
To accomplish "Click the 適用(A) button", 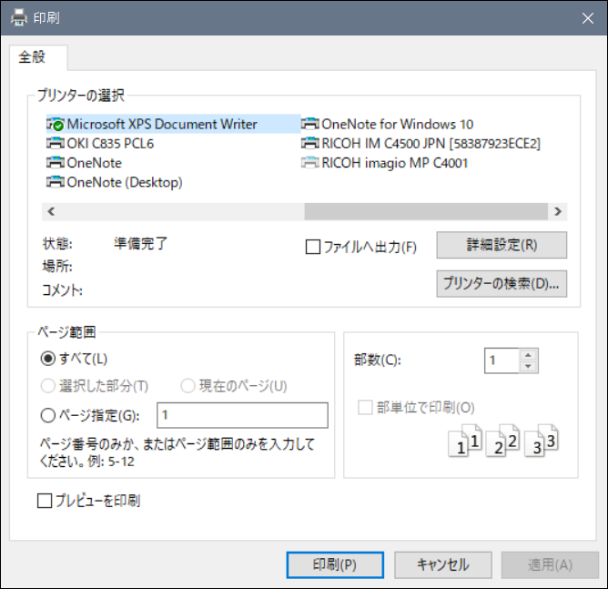I will coord(551,565).
